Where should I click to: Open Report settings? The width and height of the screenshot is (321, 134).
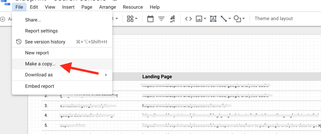[x=41, y=31]
